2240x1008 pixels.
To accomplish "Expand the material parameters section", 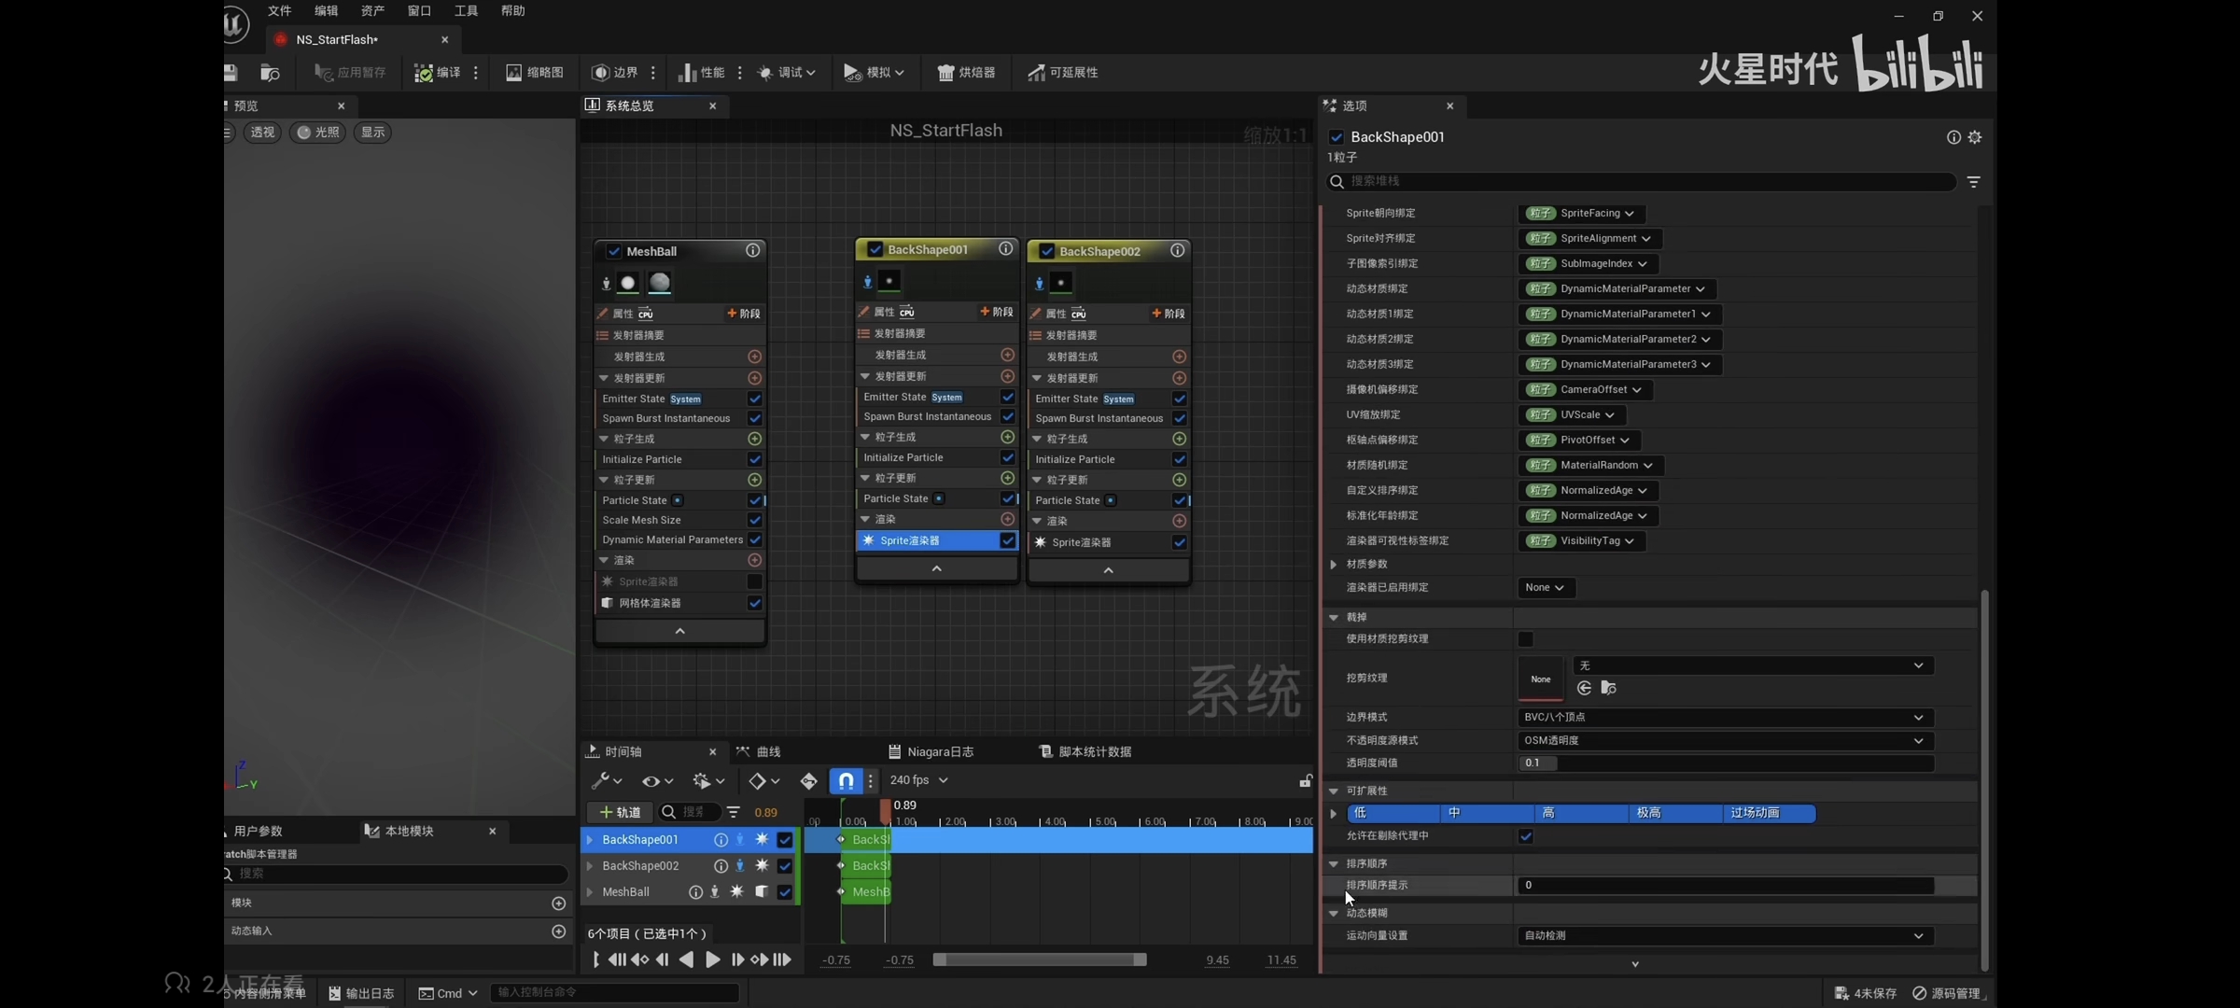I will pyautogui.click(x=1334, y=565).
